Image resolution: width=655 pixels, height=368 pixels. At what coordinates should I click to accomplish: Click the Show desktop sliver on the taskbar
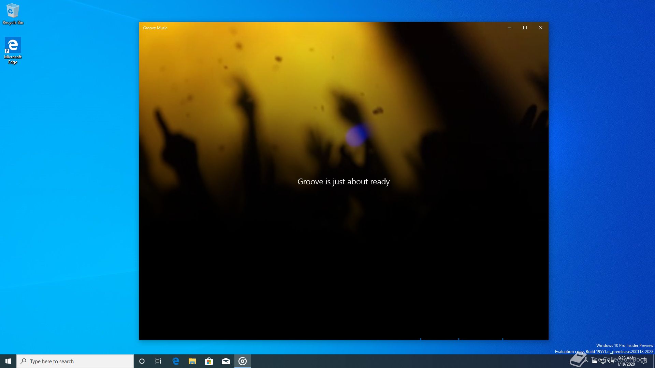pyautogui.click(x=654, y=361)
